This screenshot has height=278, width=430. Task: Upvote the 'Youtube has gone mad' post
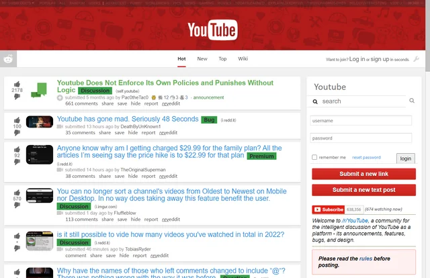17,120
